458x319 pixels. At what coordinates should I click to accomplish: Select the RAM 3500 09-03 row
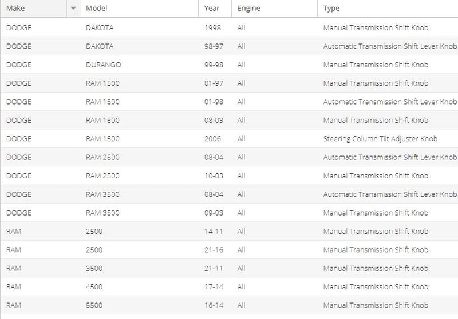(x=230, y=213)
